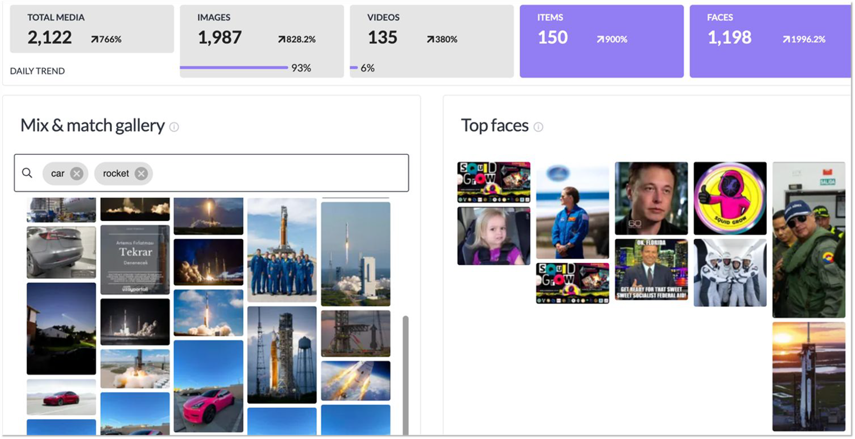Open astronaut crew in blue suits photo
The image size is (855, 439).
click(x=282, y=250)
